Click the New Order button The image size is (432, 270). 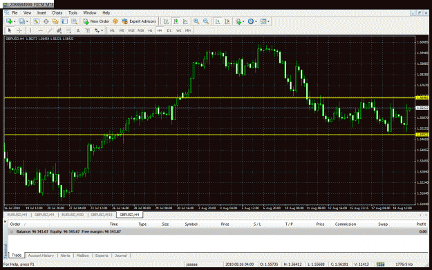[97, 21]
